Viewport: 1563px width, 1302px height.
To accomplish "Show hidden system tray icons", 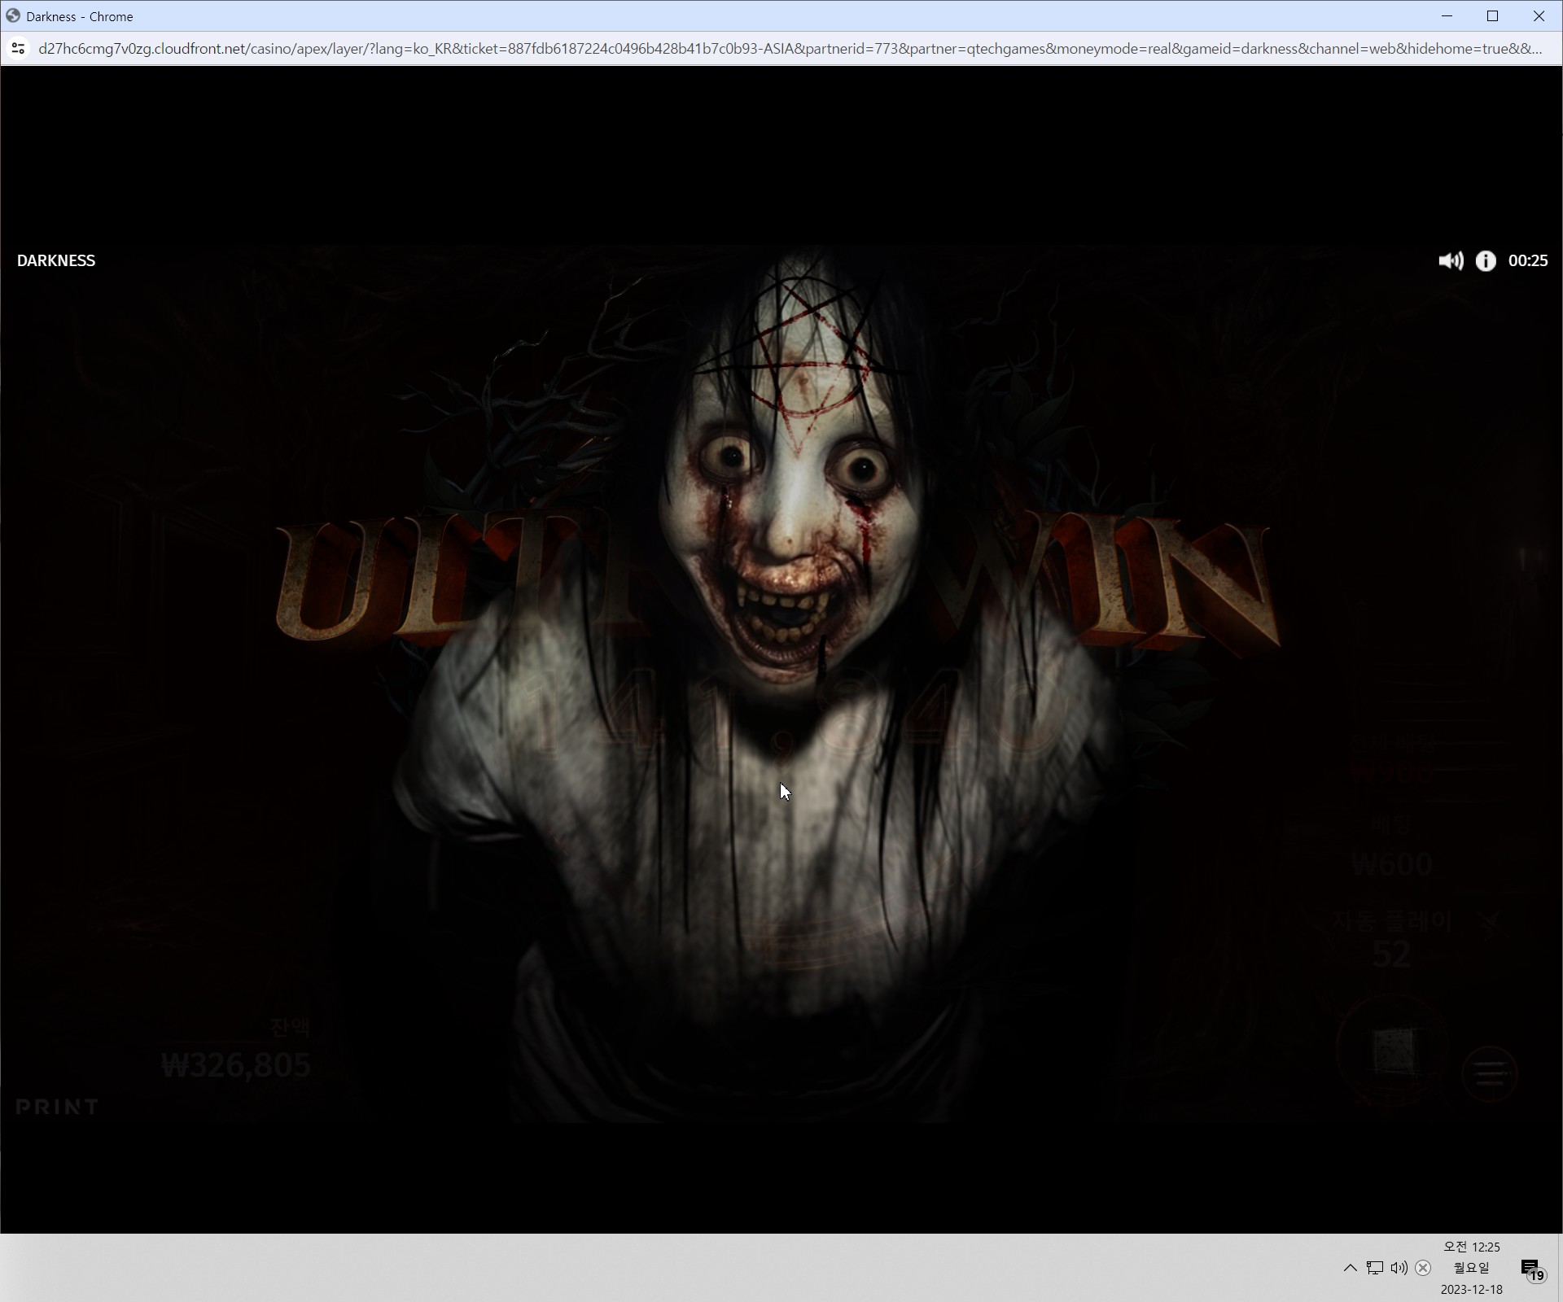I will [1350, 1268].
